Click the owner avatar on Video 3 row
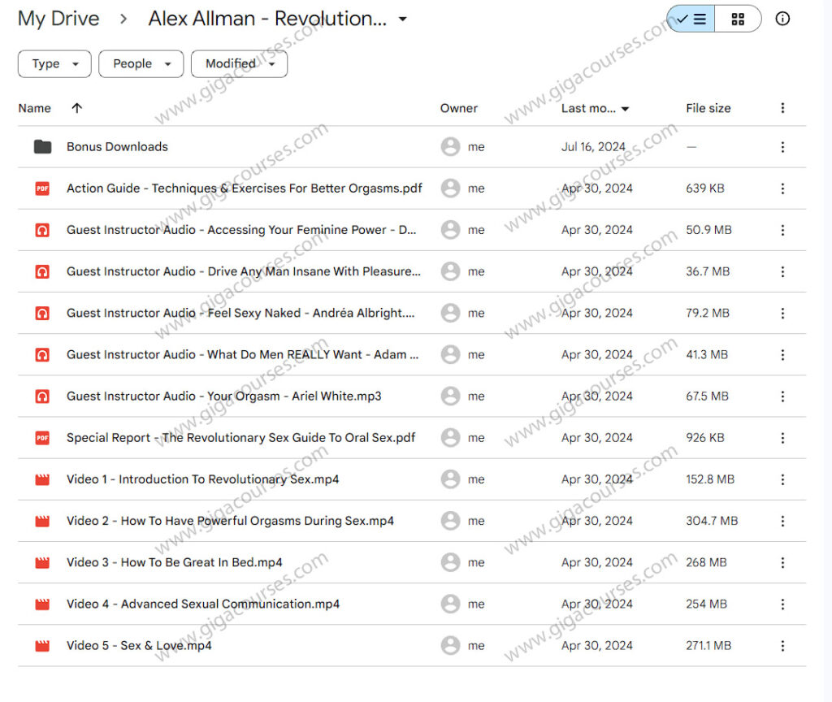The image size is (832, 702). tap(450, 562)
